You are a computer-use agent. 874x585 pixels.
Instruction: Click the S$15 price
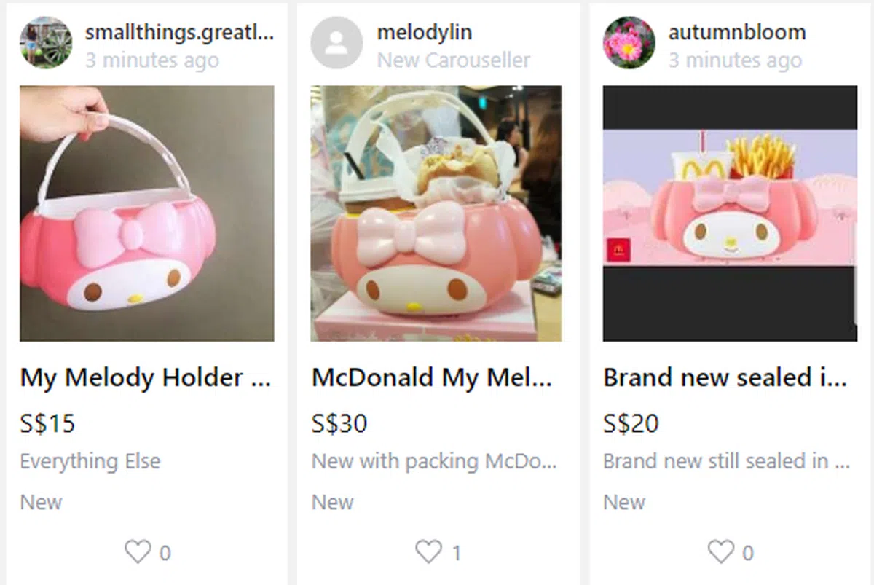(47, 423)
